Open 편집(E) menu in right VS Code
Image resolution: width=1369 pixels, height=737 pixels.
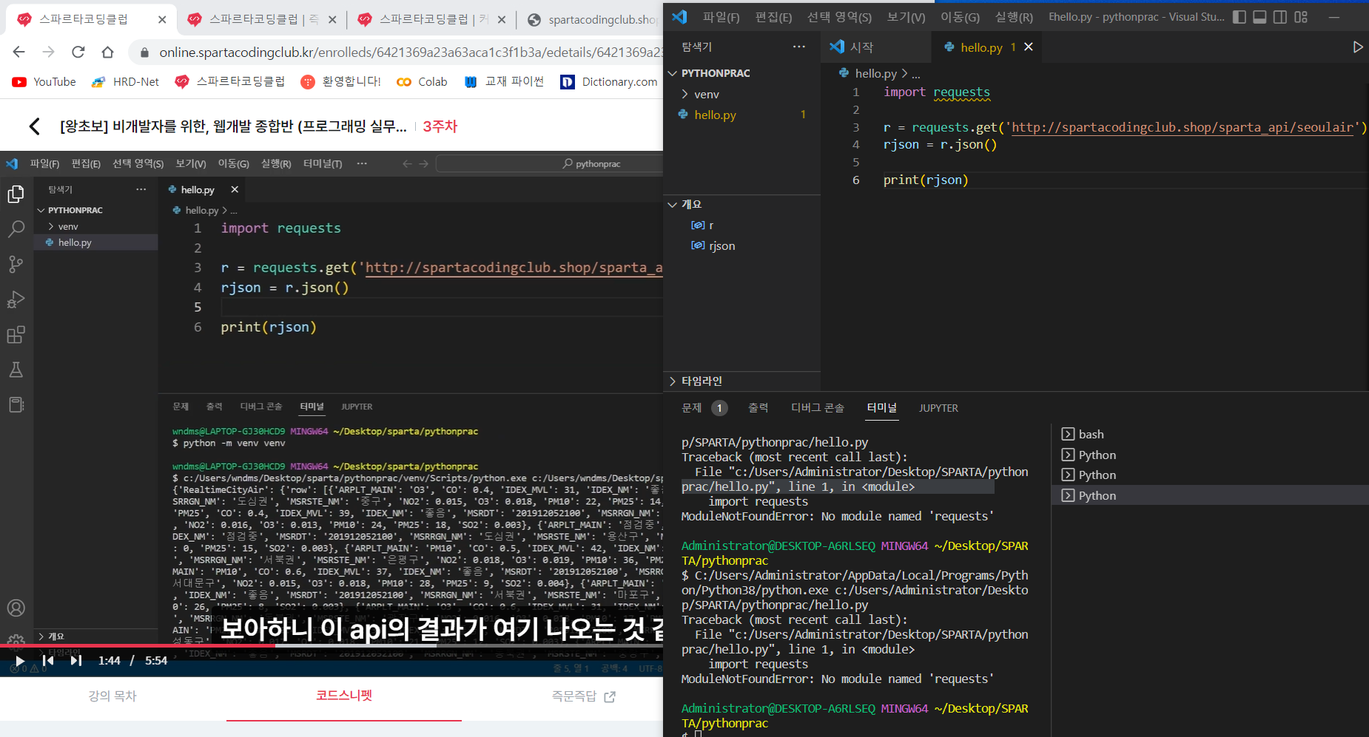click(773, 17)
